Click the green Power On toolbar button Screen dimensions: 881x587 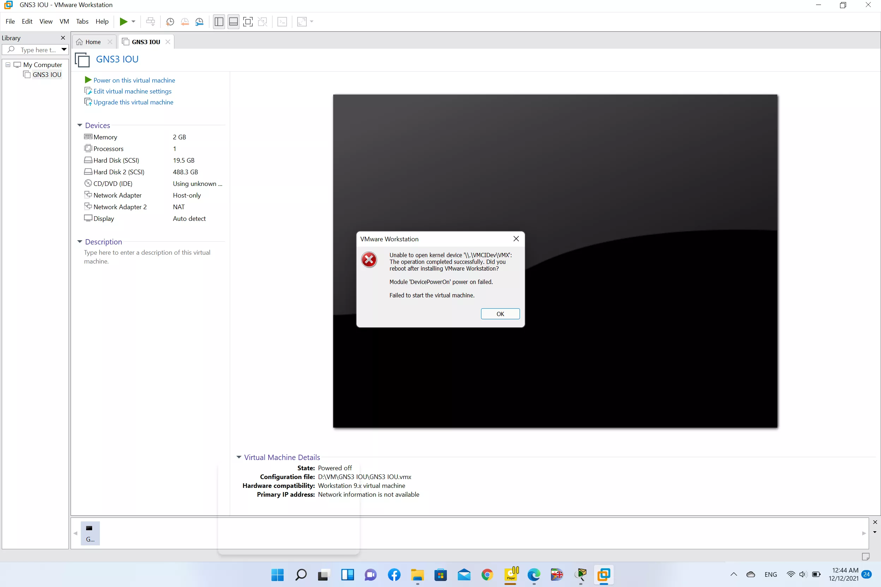point(123,21)
